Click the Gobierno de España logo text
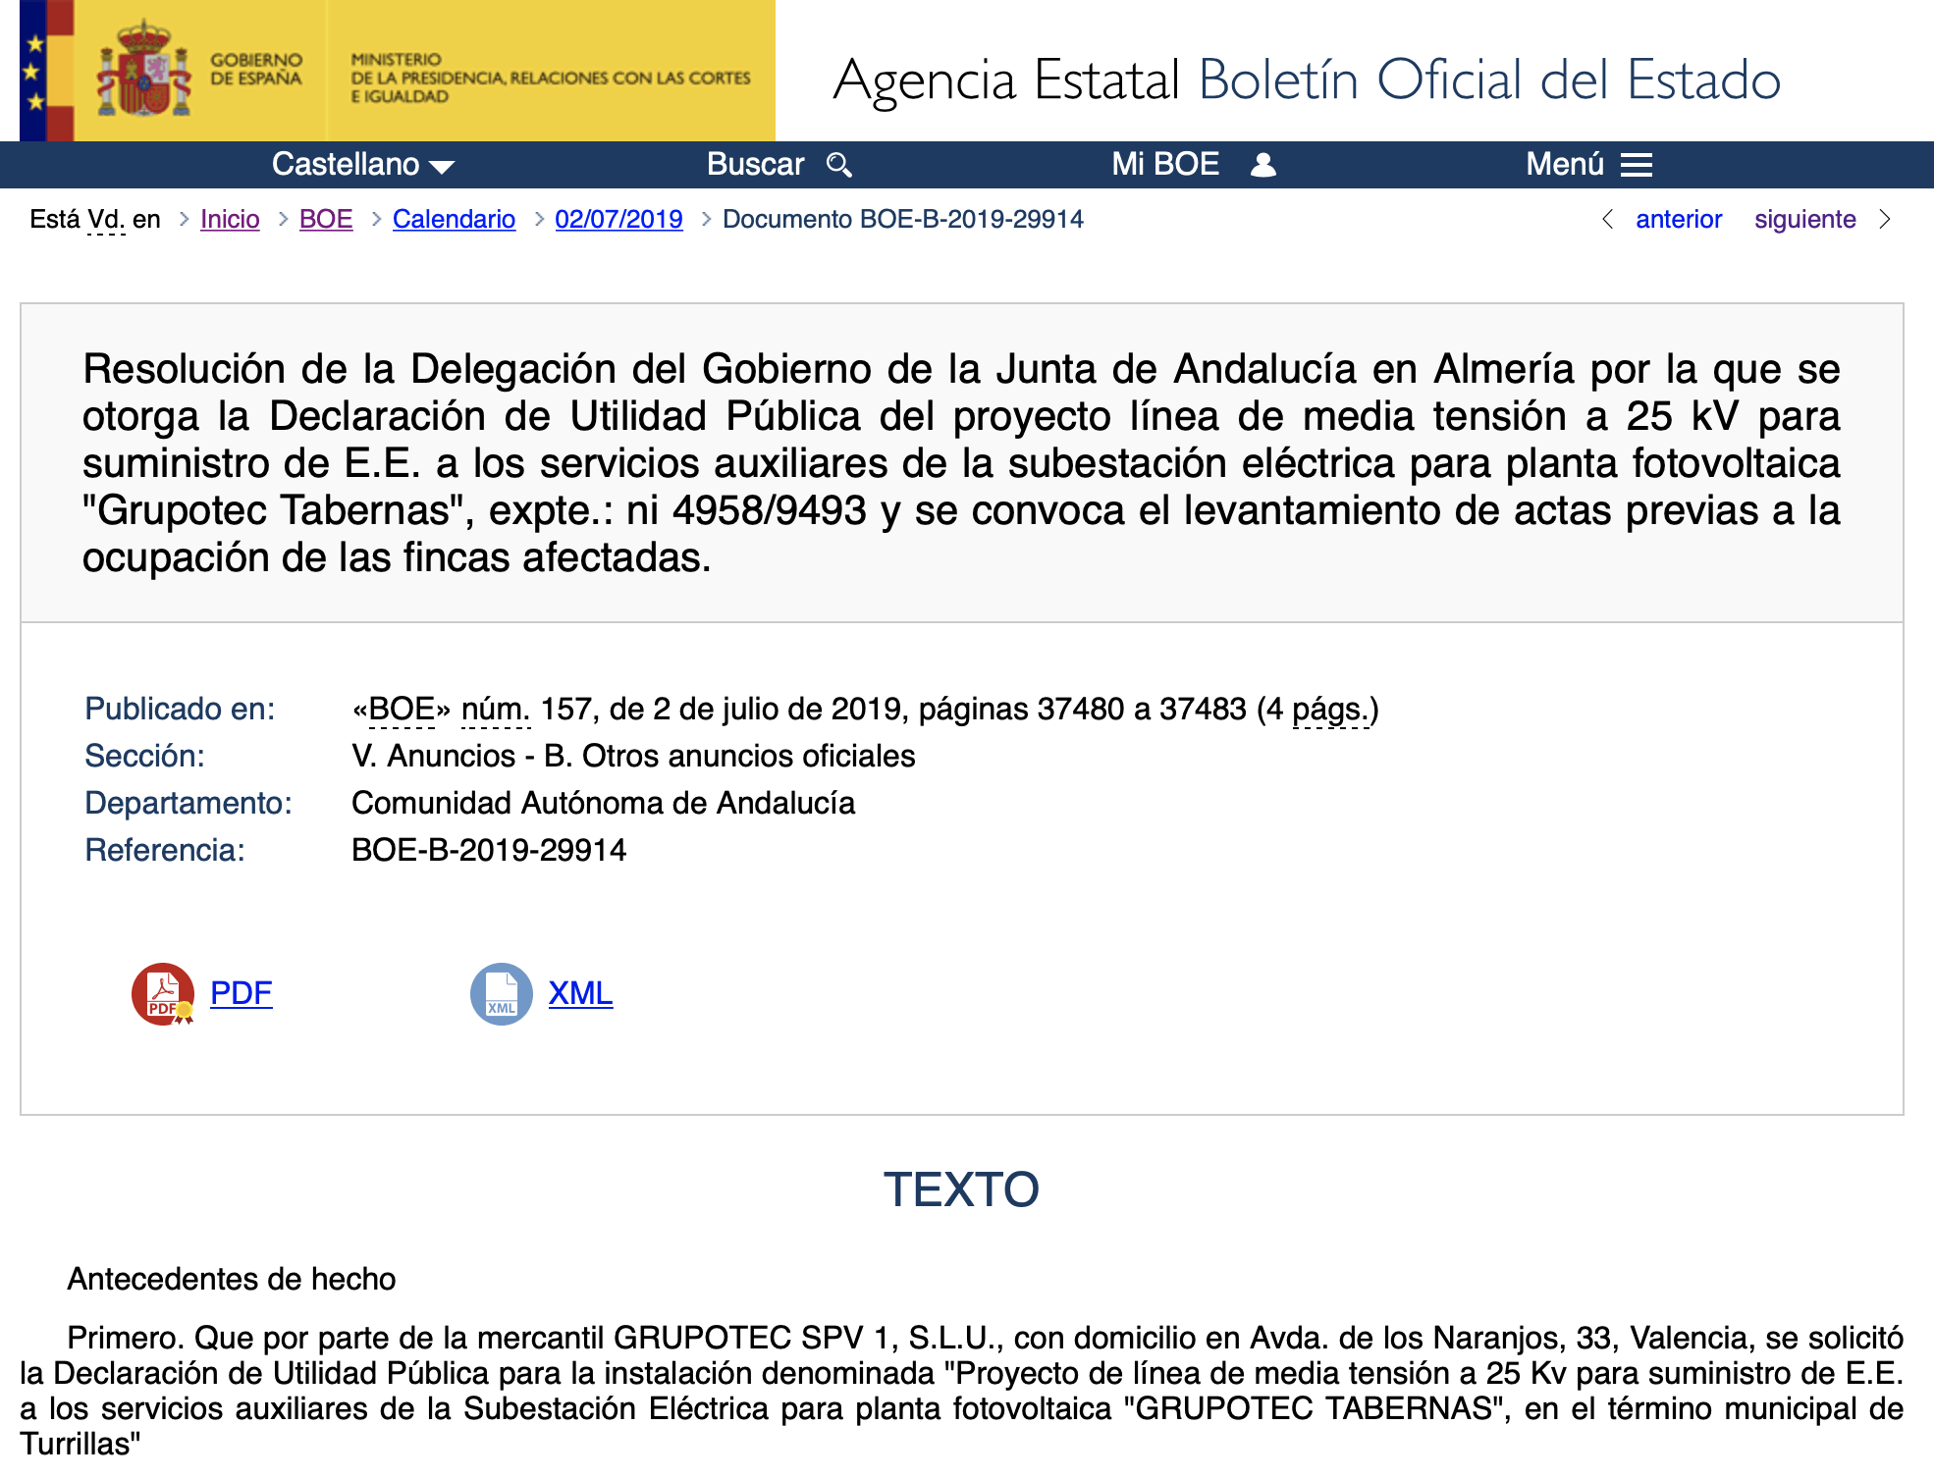Viewport: 1934px width, 1478px height. [x=256, y=69]
